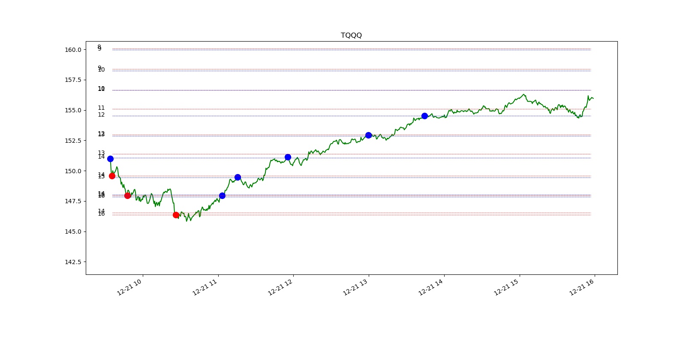Select the blue marker near 151 just before 12:00
The height and width of the screenshot is (343, 686).
pyautogui.click(x=288, y=157)
